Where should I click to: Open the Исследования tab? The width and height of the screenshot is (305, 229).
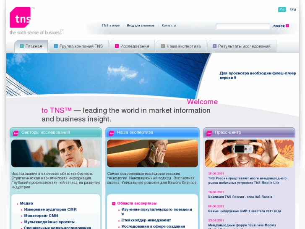pos(132,46)
